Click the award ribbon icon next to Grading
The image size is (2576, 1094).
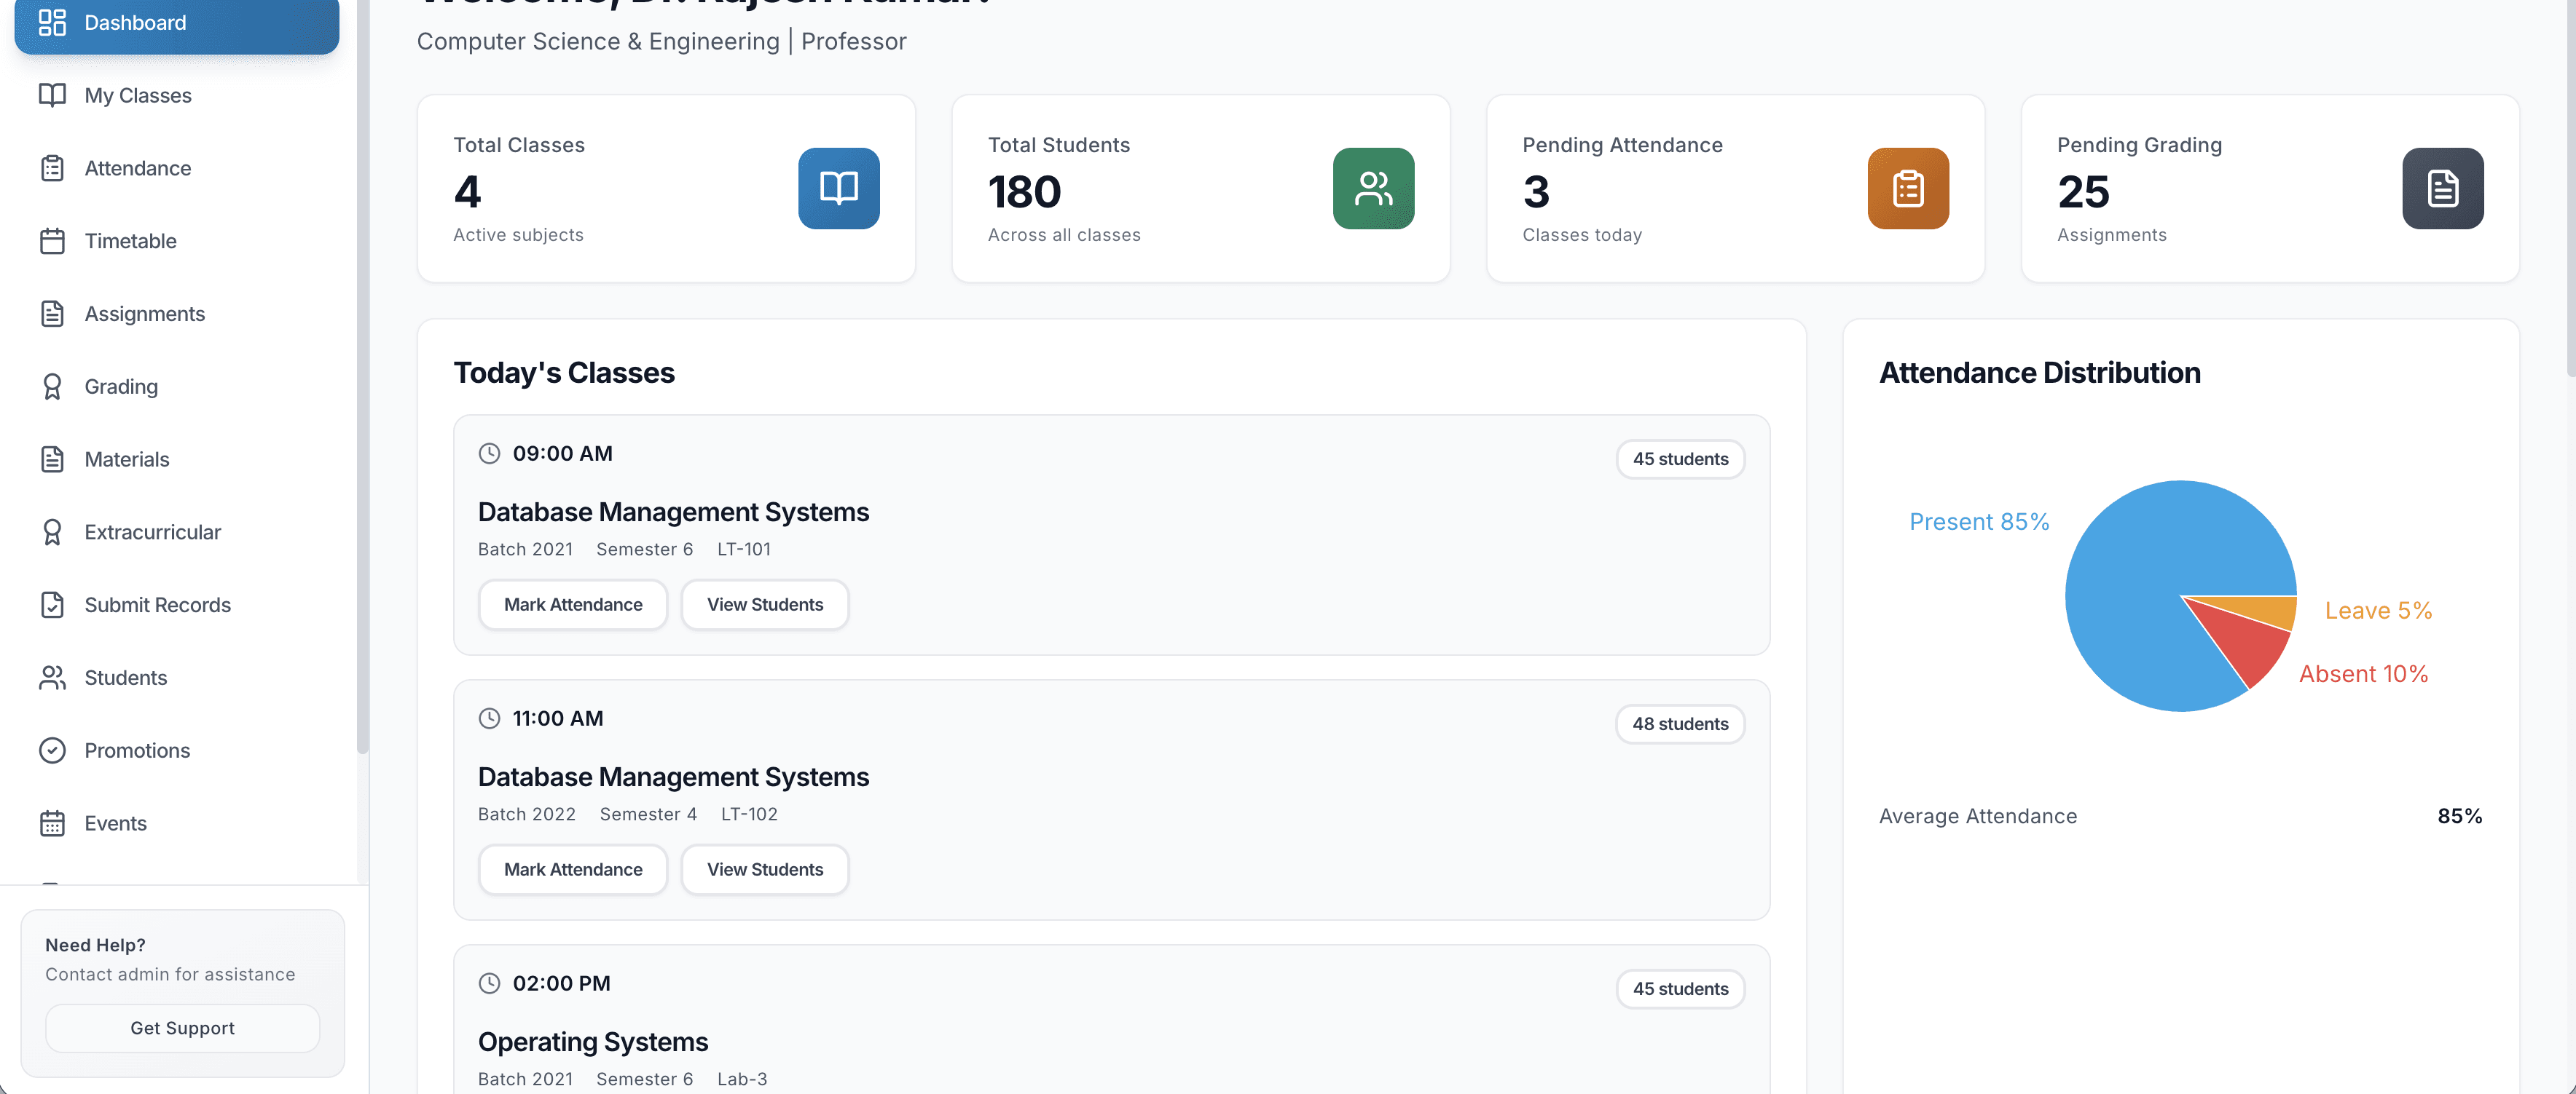[x=52, y=387]
